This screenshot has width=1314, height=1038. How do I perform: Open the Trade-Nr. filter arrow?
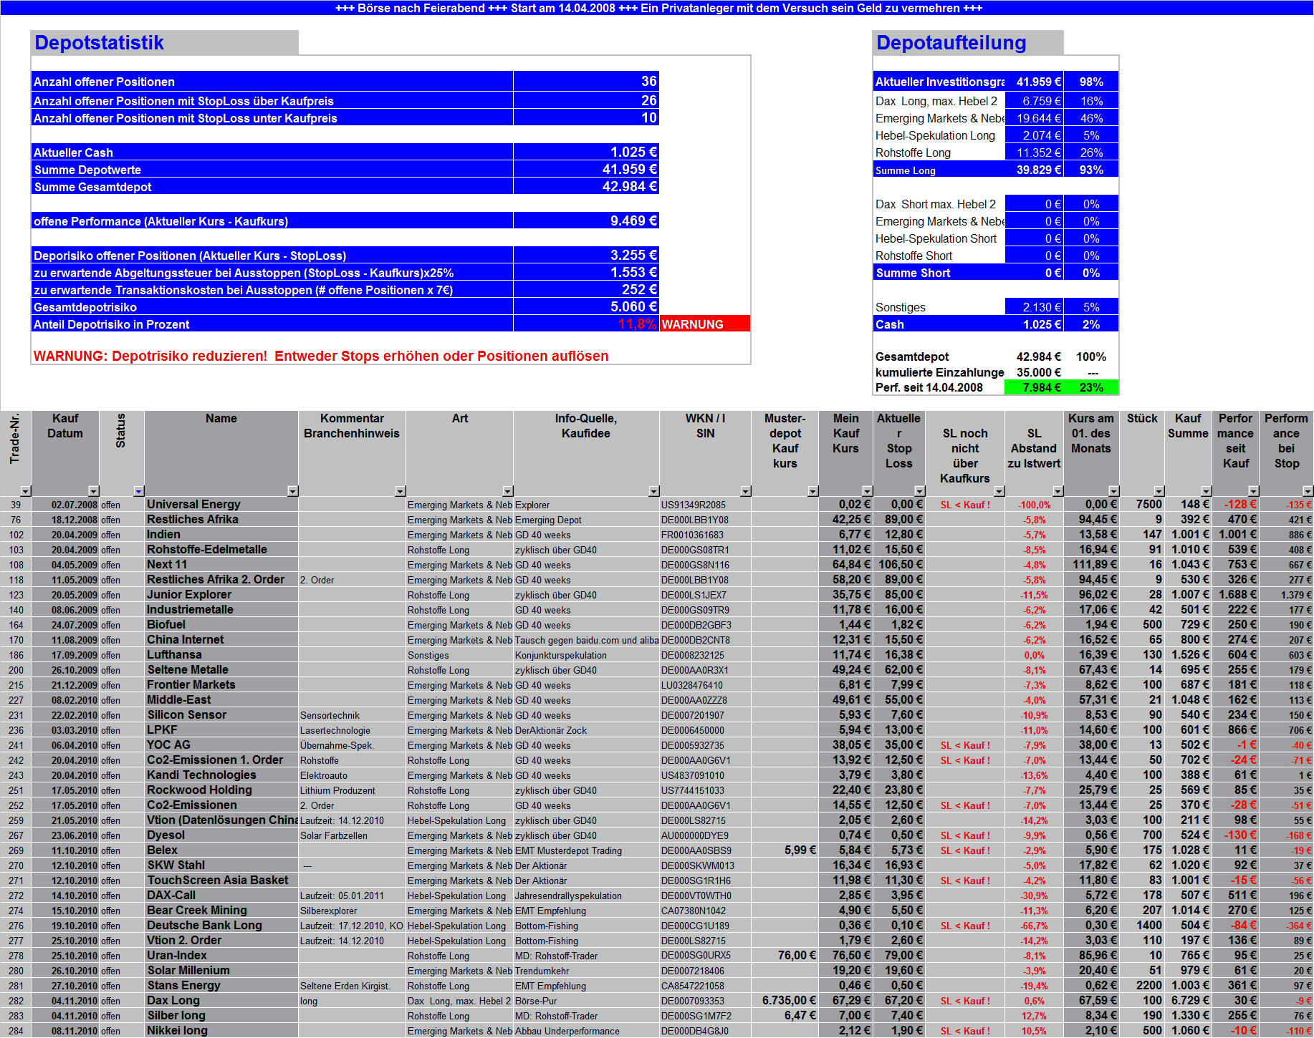(x=26, y=491)
